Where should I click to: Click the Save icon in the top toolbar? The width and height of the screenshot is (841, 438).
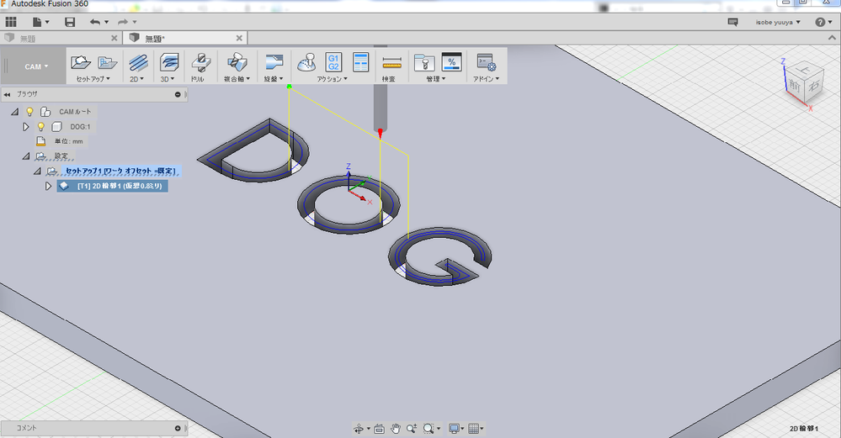(x=70, y=21)
